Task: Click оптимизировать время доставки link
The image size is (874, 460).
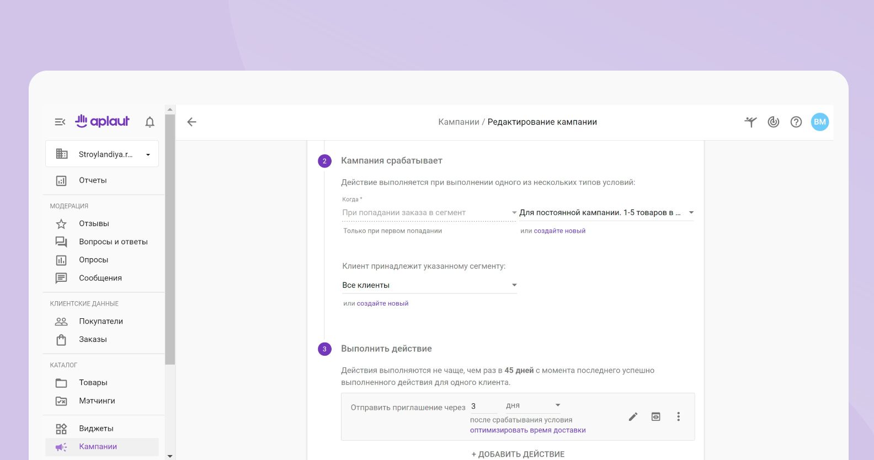Action: 527,430
